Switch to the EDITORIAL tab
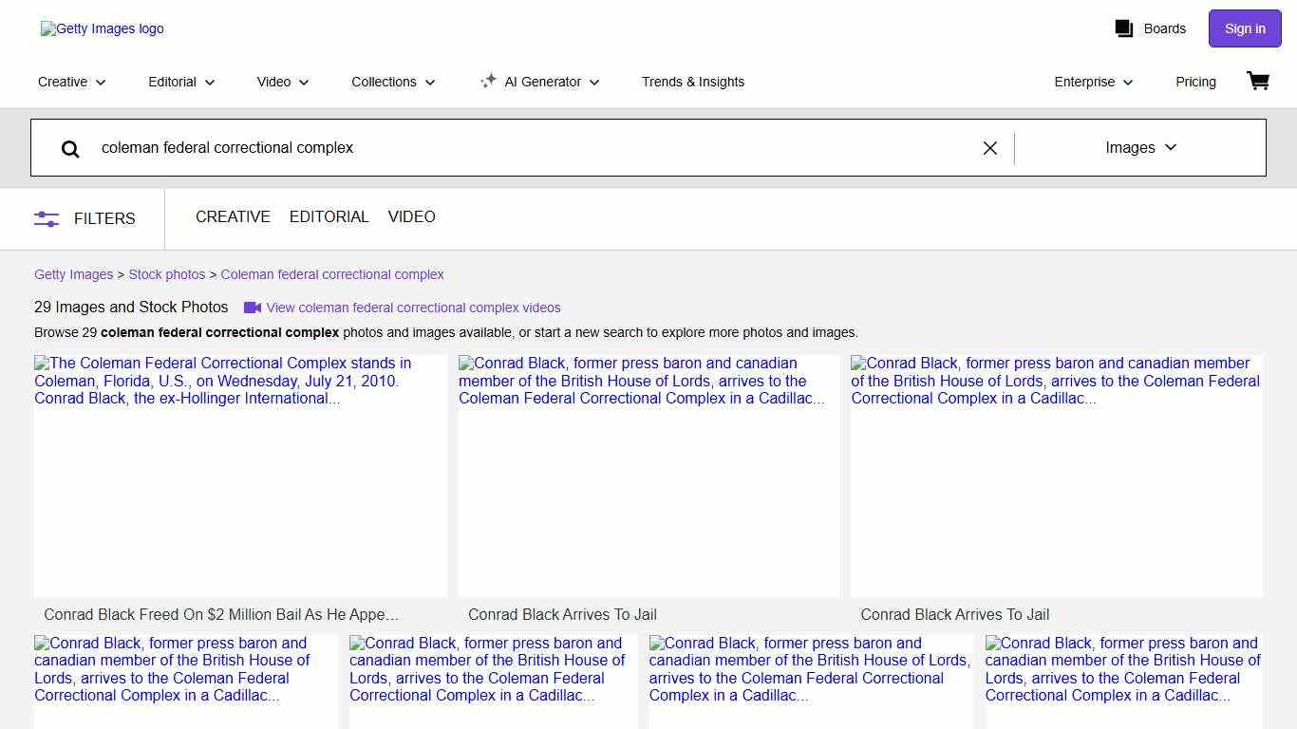 click(x=329, y=217)
